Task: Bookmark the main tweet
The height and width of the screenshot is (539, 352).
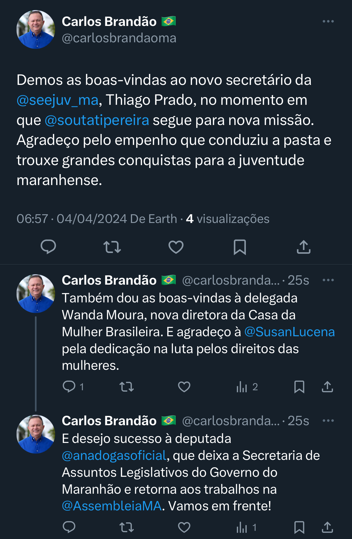Action: click(x=240, y=247)
